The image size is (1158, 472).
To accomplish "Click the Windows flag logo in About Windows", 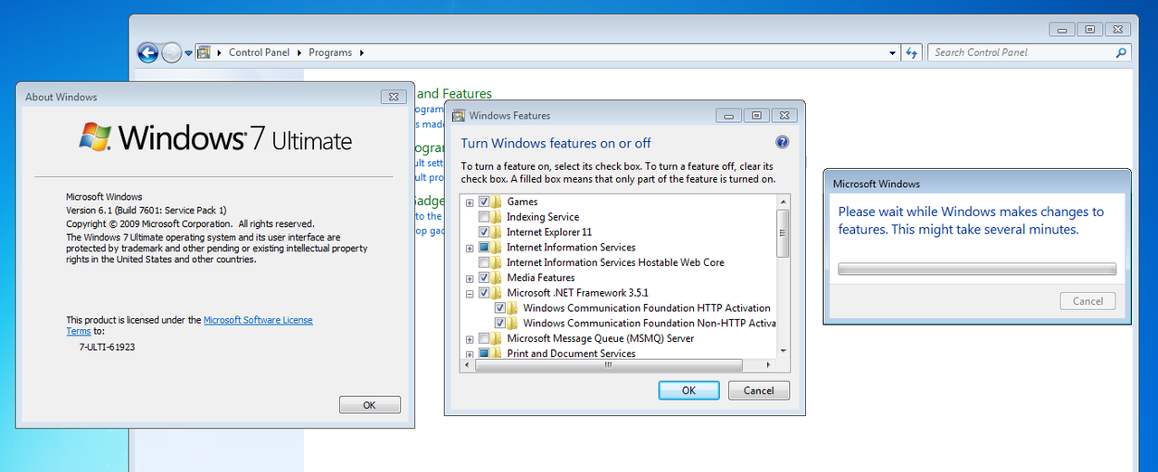I will (96, 137).
